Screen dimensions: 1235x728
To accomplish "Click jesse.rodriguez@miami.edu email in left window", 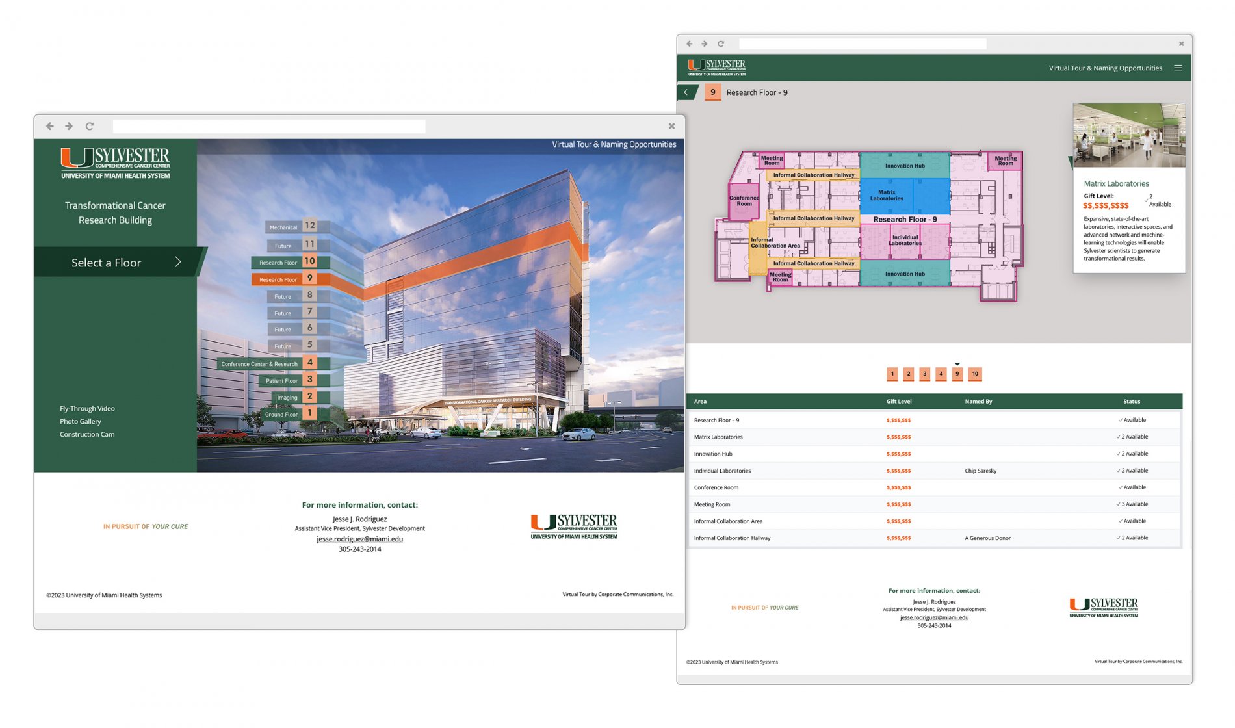I will tap(359, 539).
